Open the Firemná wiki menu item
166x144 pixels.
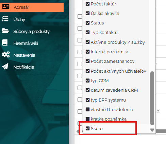[26, 43]
